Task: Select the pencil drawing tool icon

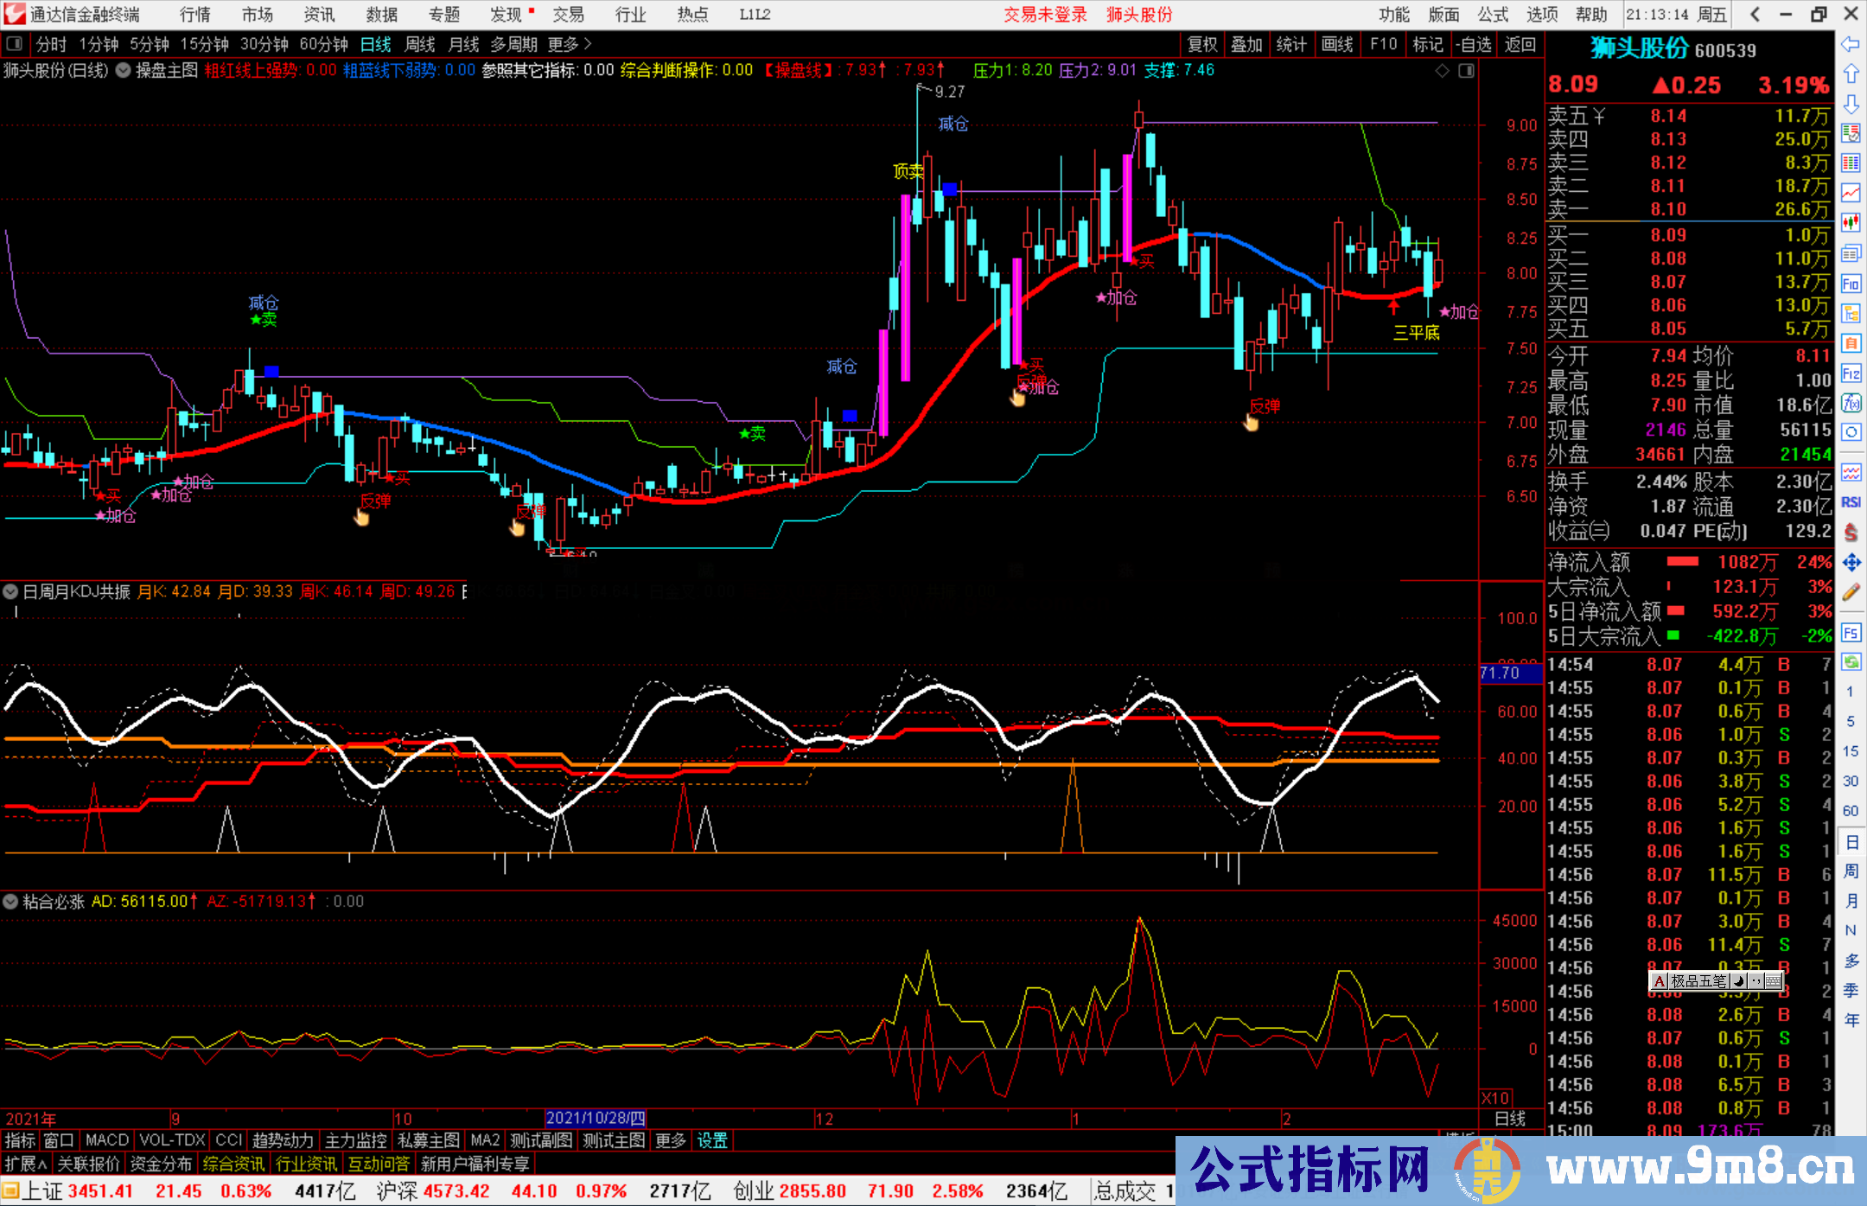Action: point(1851,593)
